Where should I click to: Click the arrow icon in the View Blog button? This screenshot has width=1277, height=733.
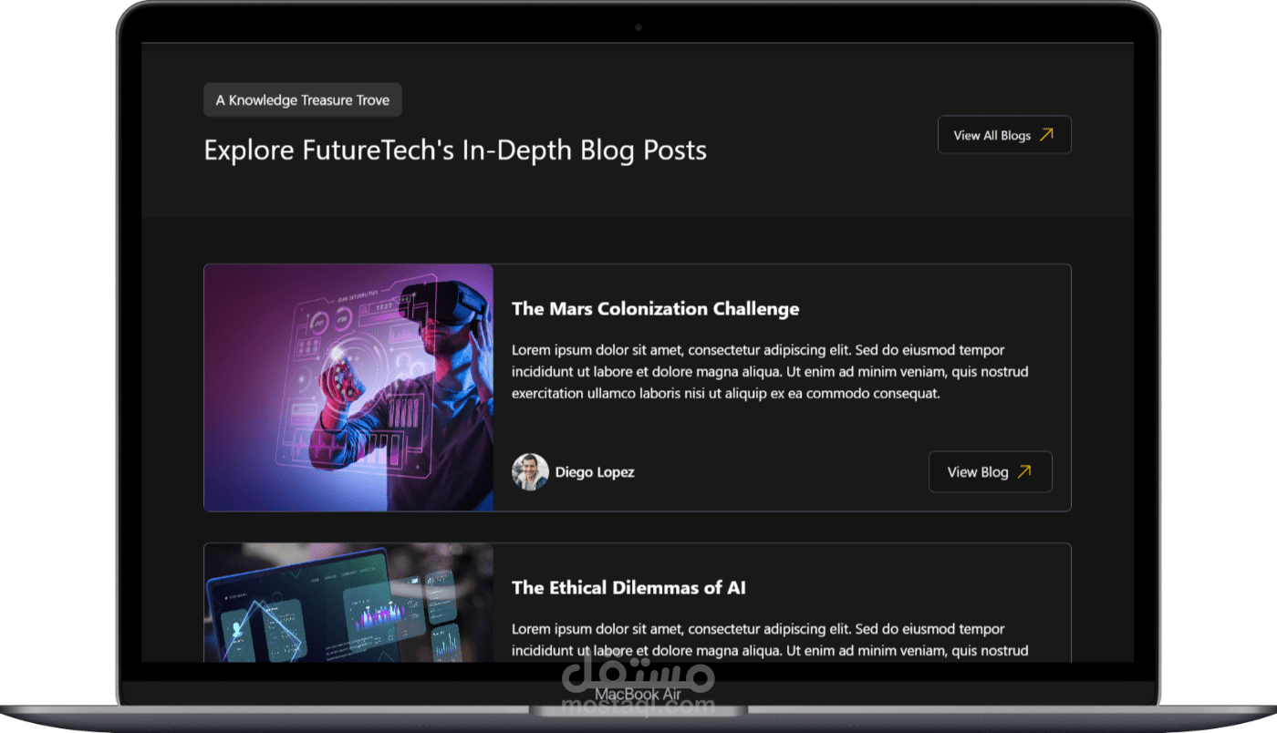tap(1024, 472)
